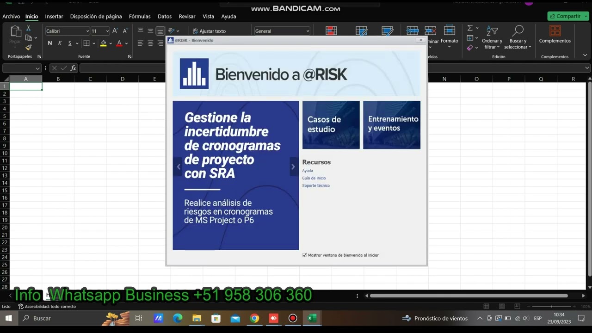Open the Ayuda ribbon tab
This screenshot has width=592, height=333.
pos(228,16)
